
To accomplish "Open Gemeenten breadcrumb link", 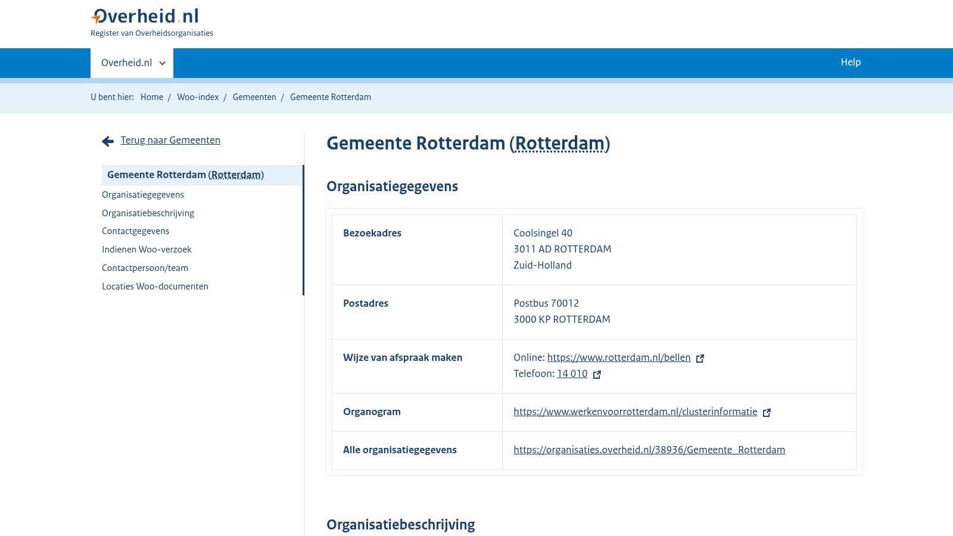I will (254, 97).
